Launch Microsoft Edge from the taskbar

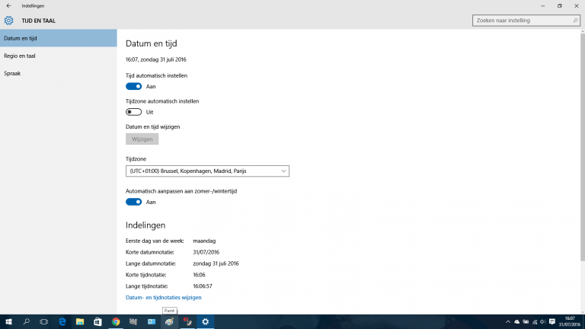(x=62, y=322)
